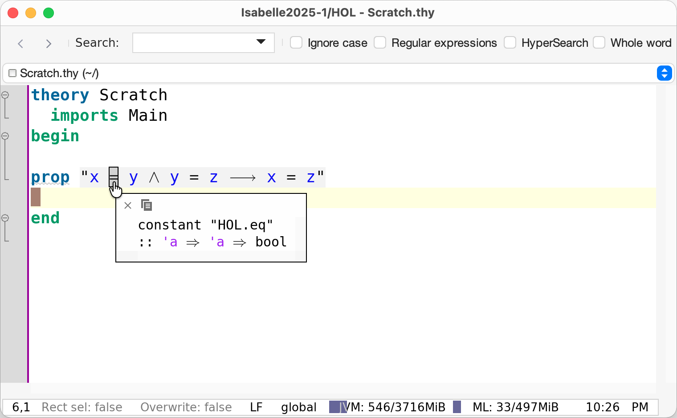Click the prop command keyword
This screenshot has width=677, height=418.
(50, 177)
